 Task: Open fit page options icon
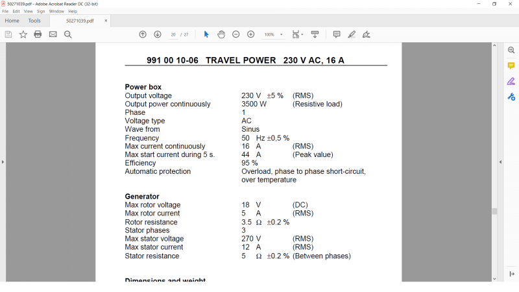pyautogui.click(x=297, y=34)
